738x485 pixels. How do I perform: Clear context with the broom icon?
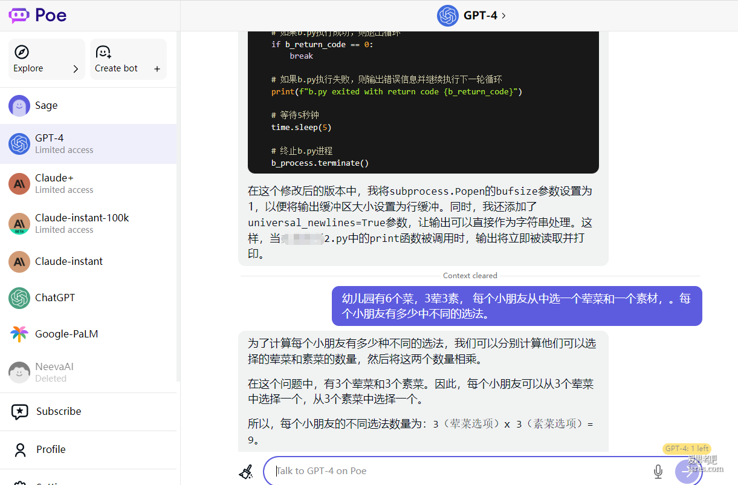(246, 472)
